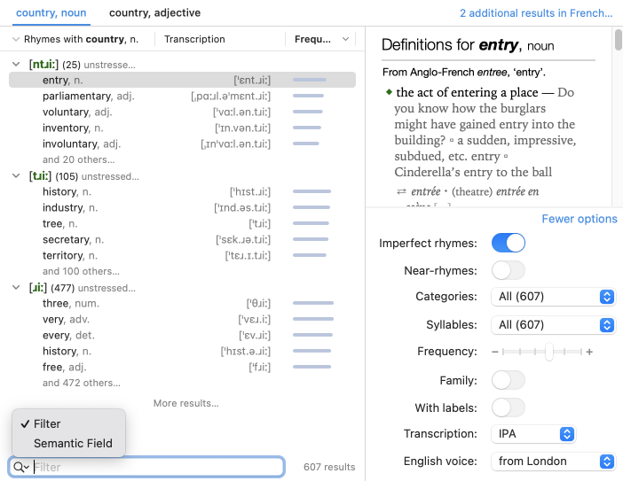Click More results... below the list
The height and width of the screenshot is (481, 623).
coord(185,403)
